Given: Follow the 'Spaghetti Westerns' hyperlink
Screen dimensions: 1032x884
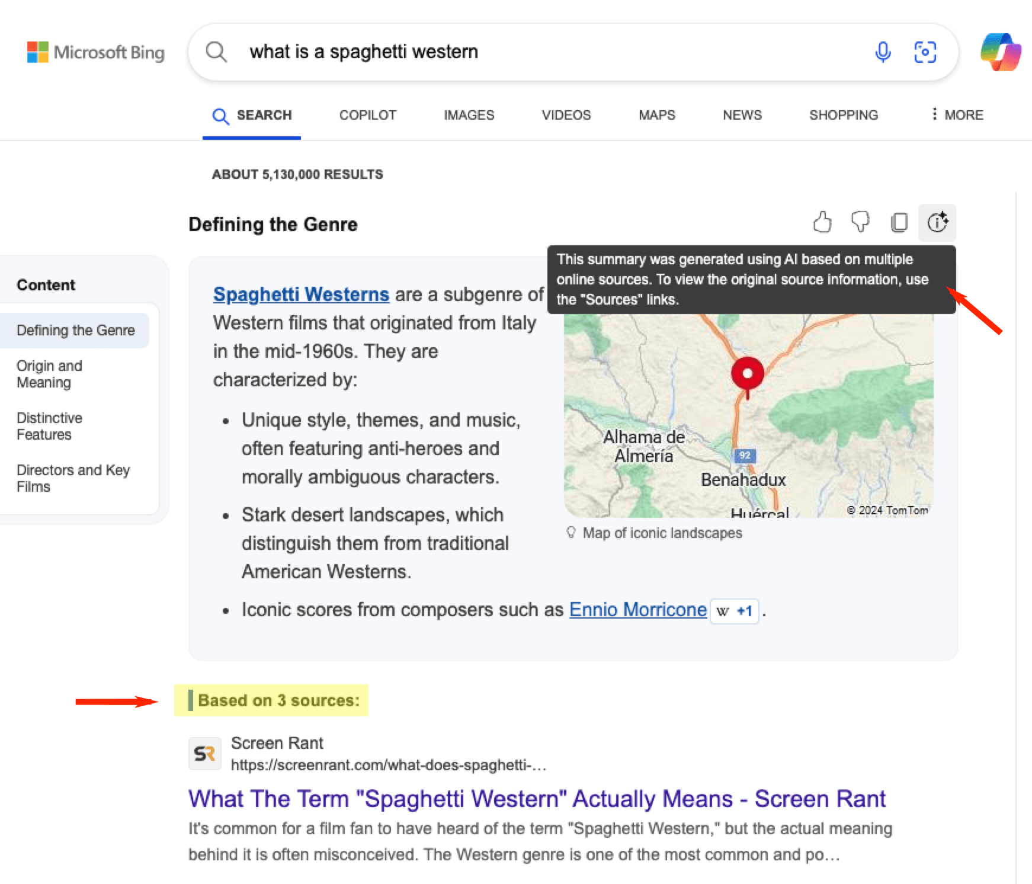Looking at the screenshot, I should (300, 294).
